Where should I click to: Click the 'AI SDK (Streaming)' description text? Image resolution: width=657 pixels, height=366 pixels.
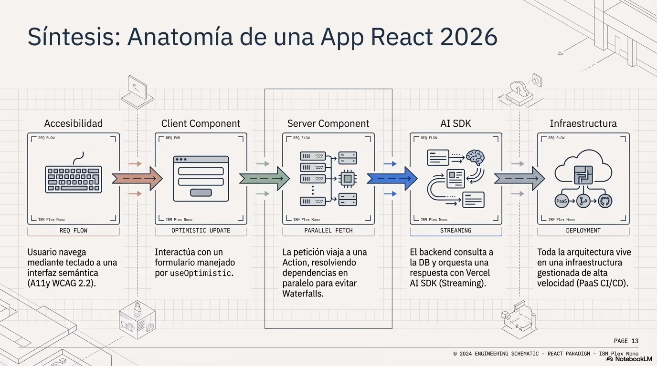(x=447, y=284)
